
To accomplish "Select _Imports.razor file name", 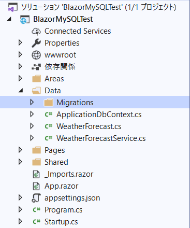I will [x=69, y=174].
